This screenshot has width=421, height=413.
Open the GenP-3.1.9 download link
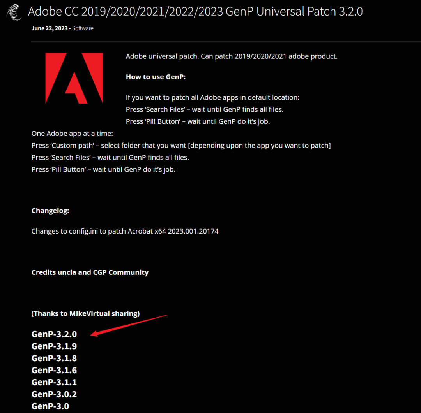tap(54, 346)
